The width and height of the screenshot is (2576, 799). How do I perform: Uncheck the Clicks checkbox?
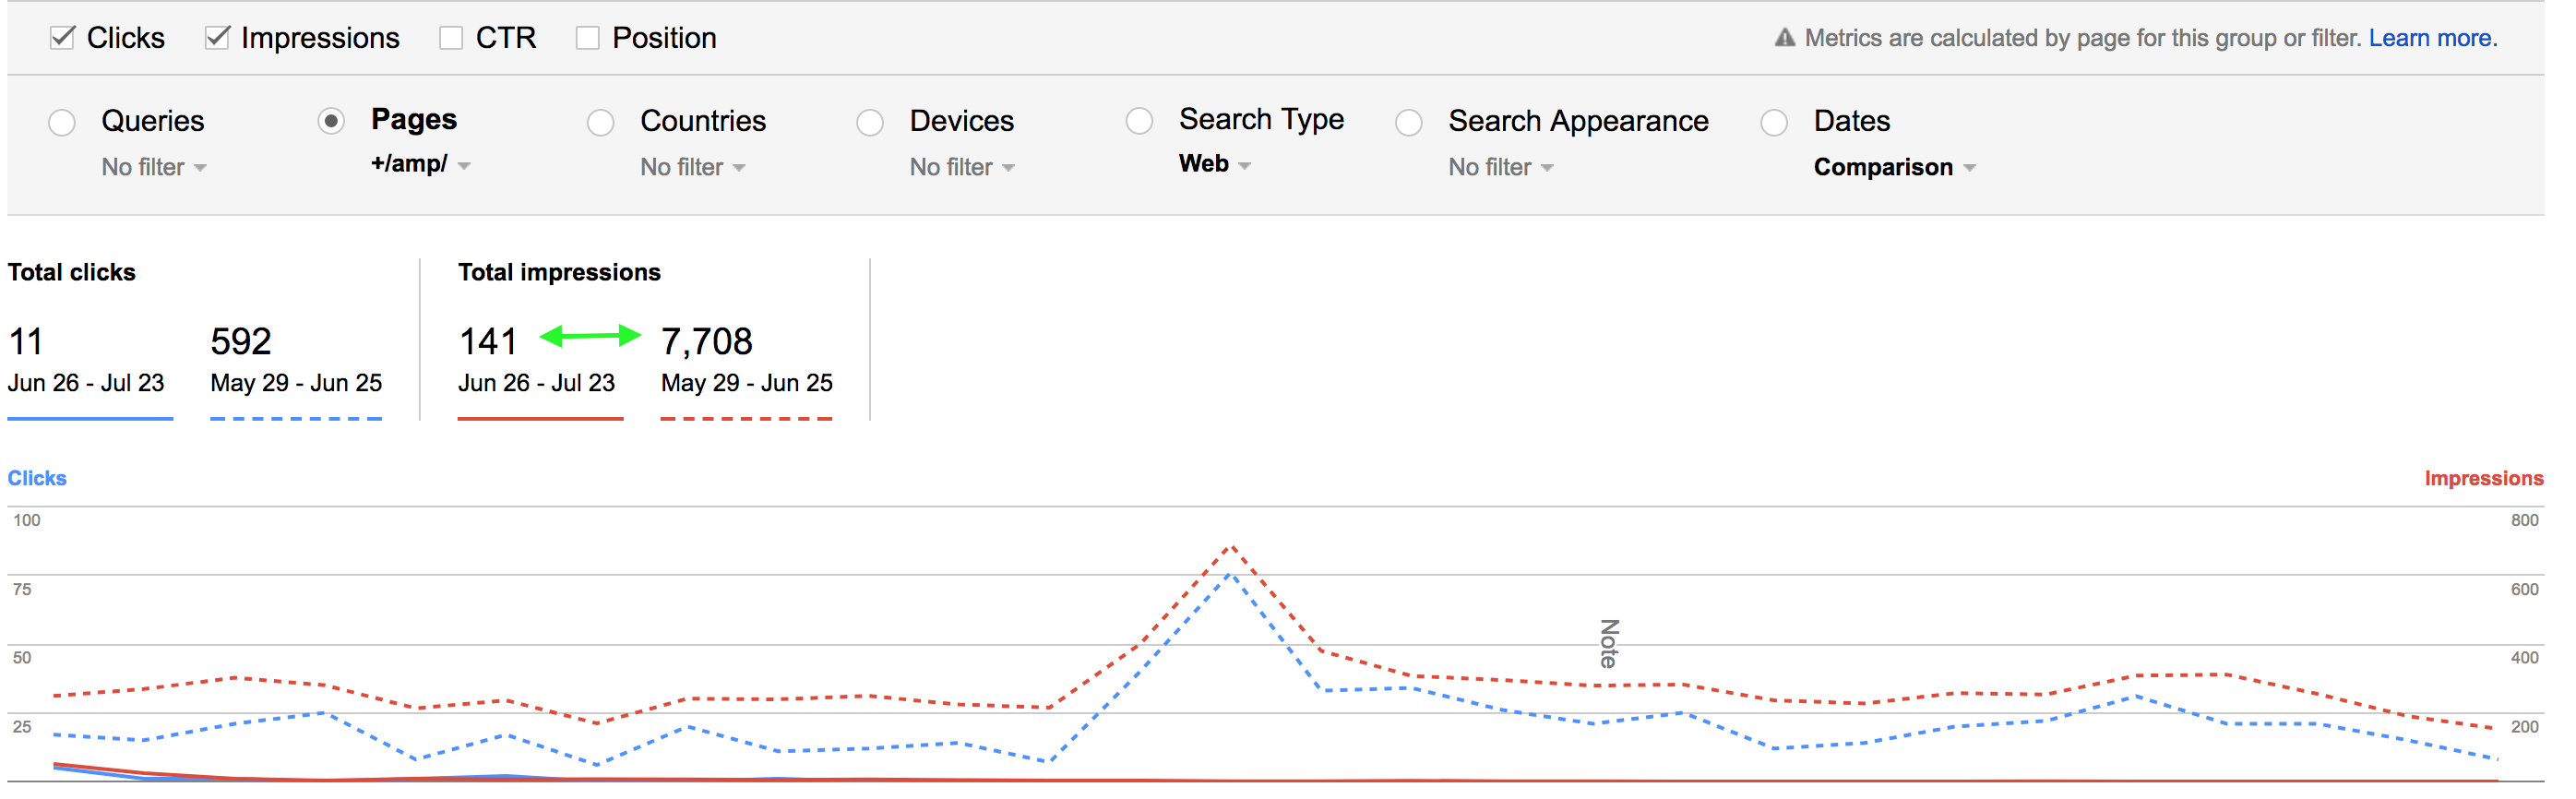coord(62,38)
